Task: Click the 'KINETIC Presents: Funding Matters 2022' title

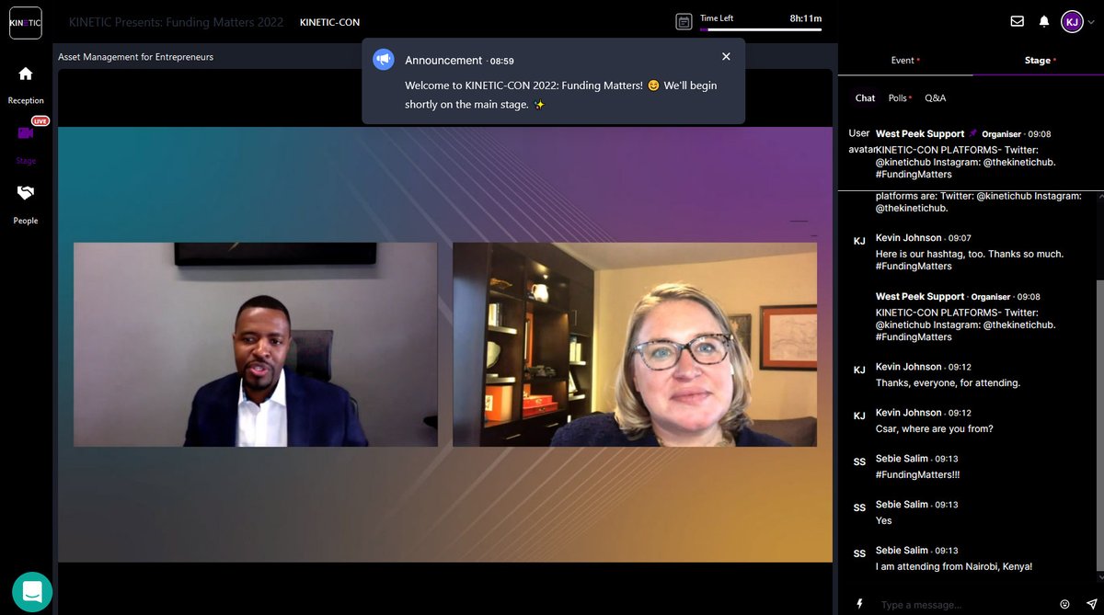Action: pos(176,22)
